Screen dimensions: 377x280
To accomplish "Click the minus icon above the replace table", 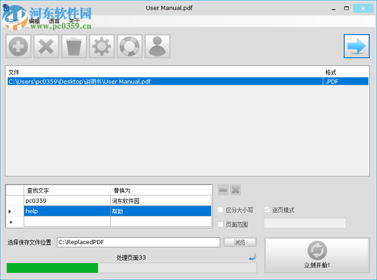I will [x=222, y=190].
